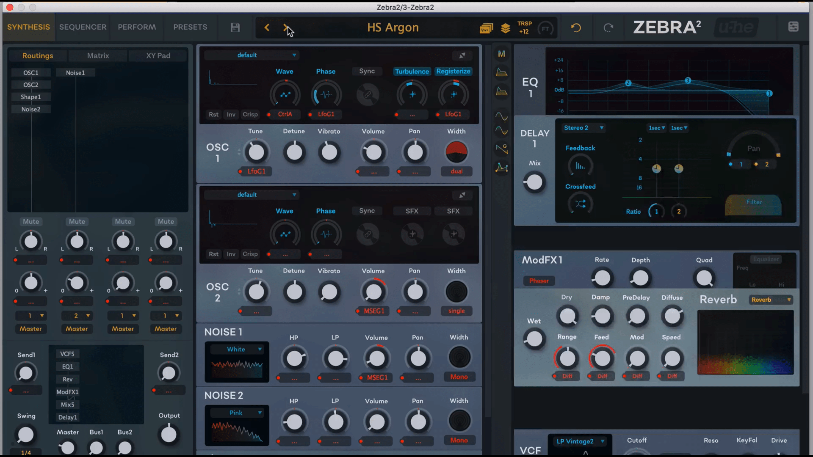Go to the previous preset arrow
813x457 pixels.
267,28
